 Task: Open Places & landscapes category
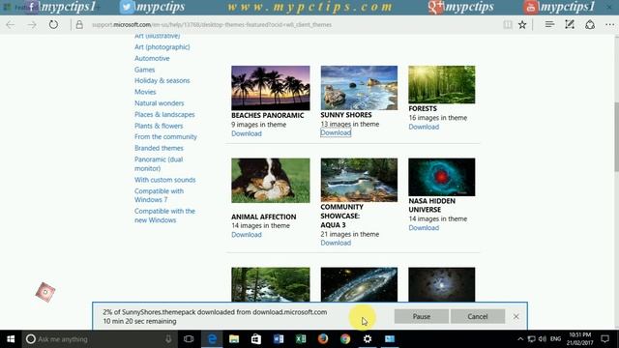pos(164,115)
